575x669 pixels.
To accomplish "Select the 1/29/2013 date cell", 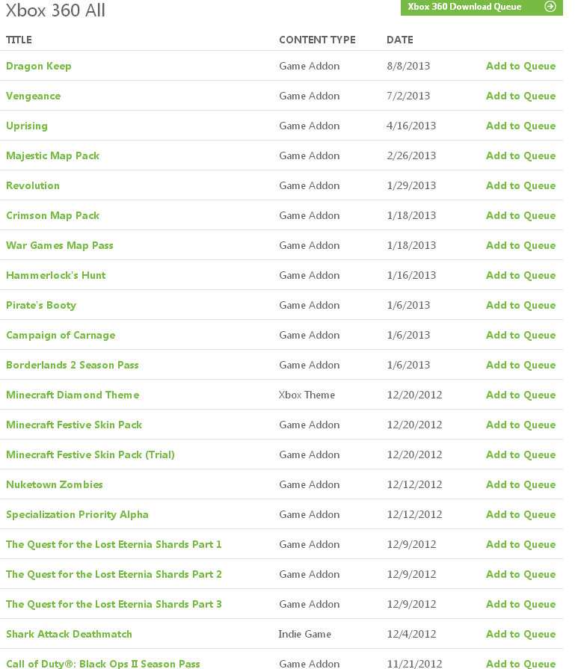I will tap(411, 185).
